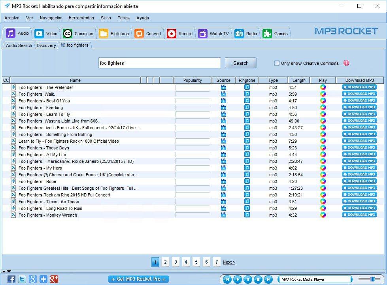Play Learn to Fly Rockin1000 Official Video
387x285 pixels.
(323, 141)
